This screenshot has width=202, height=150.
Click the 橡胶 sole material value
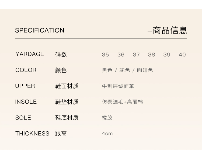[107, 118]
